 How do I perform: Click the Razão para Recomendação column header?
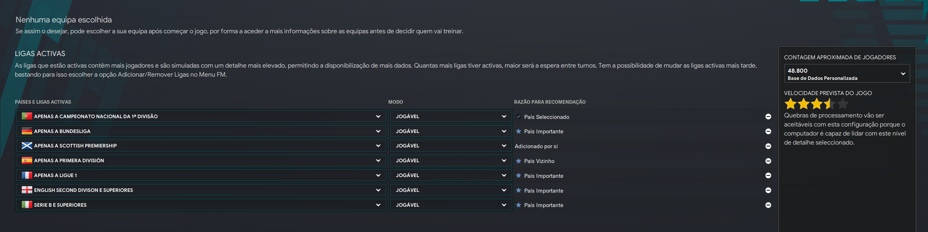pos(550,102)
